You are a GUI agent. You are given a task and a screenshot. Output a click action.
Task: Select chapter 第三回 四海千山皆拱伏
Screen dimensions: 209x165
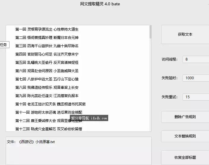(47, 46)
